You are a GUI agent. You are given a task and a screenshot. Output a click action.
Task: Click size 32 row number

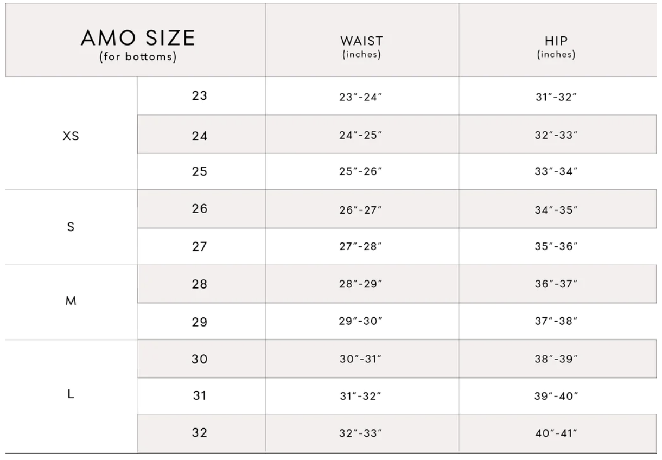[x=200, y=433]
